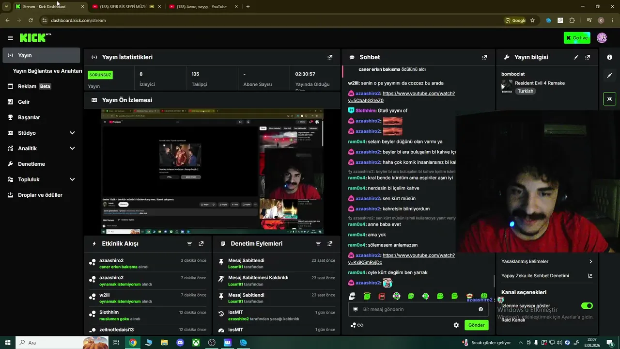This screenshot has height=349, width=620.
Task: Click the SORUNSUZ status badge
Action: tap(100, 75)
